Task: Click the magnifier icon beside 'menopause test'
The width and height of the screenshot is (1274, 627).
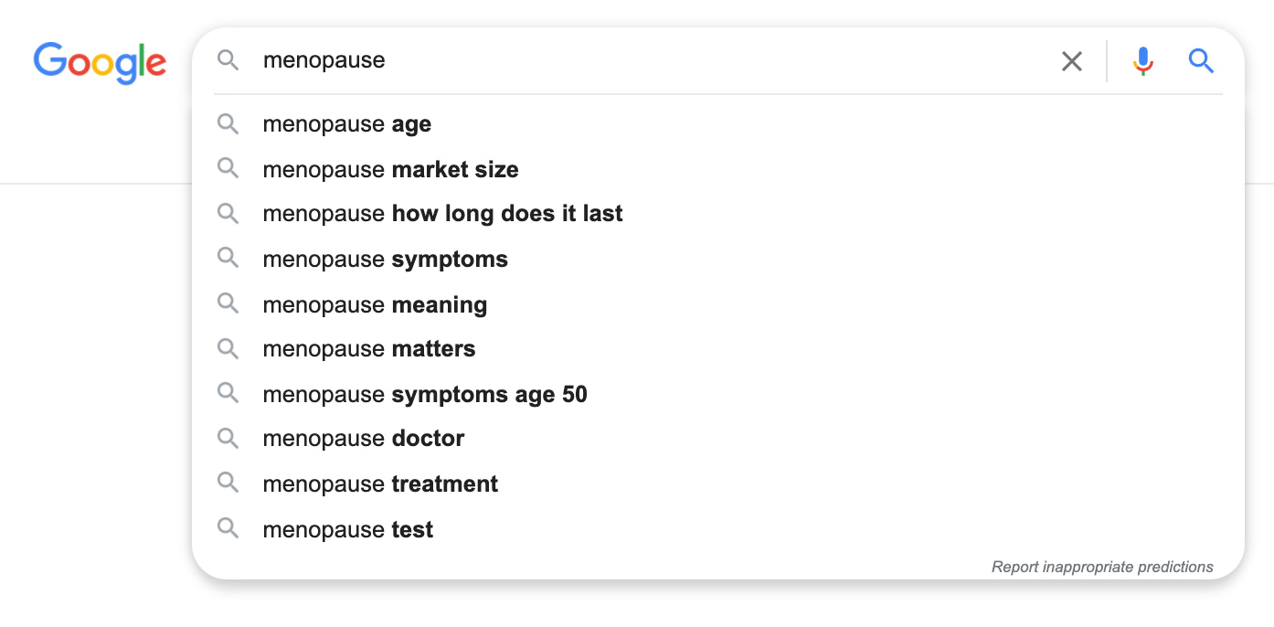Action: coord(228,528)
